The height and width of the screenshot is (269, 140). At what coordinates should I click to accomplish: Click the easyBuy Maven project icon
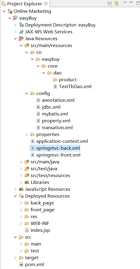pos(15,18)
